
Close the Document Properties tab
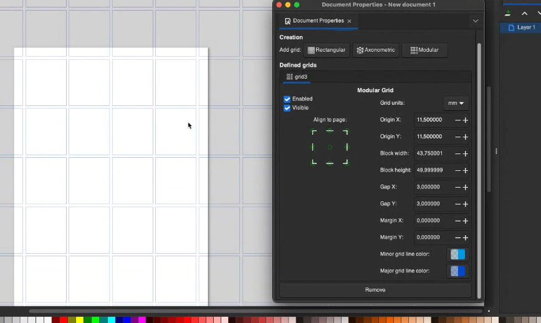point(349,21)
